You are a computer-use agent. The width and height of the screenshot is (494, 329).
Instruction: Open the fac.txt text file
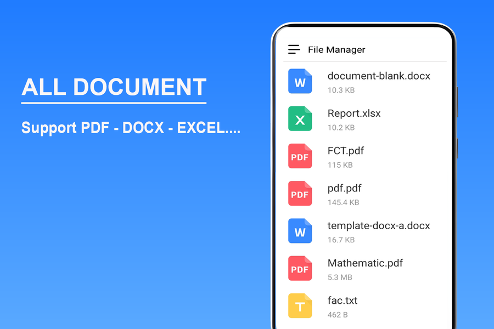(x=342, y=301)
